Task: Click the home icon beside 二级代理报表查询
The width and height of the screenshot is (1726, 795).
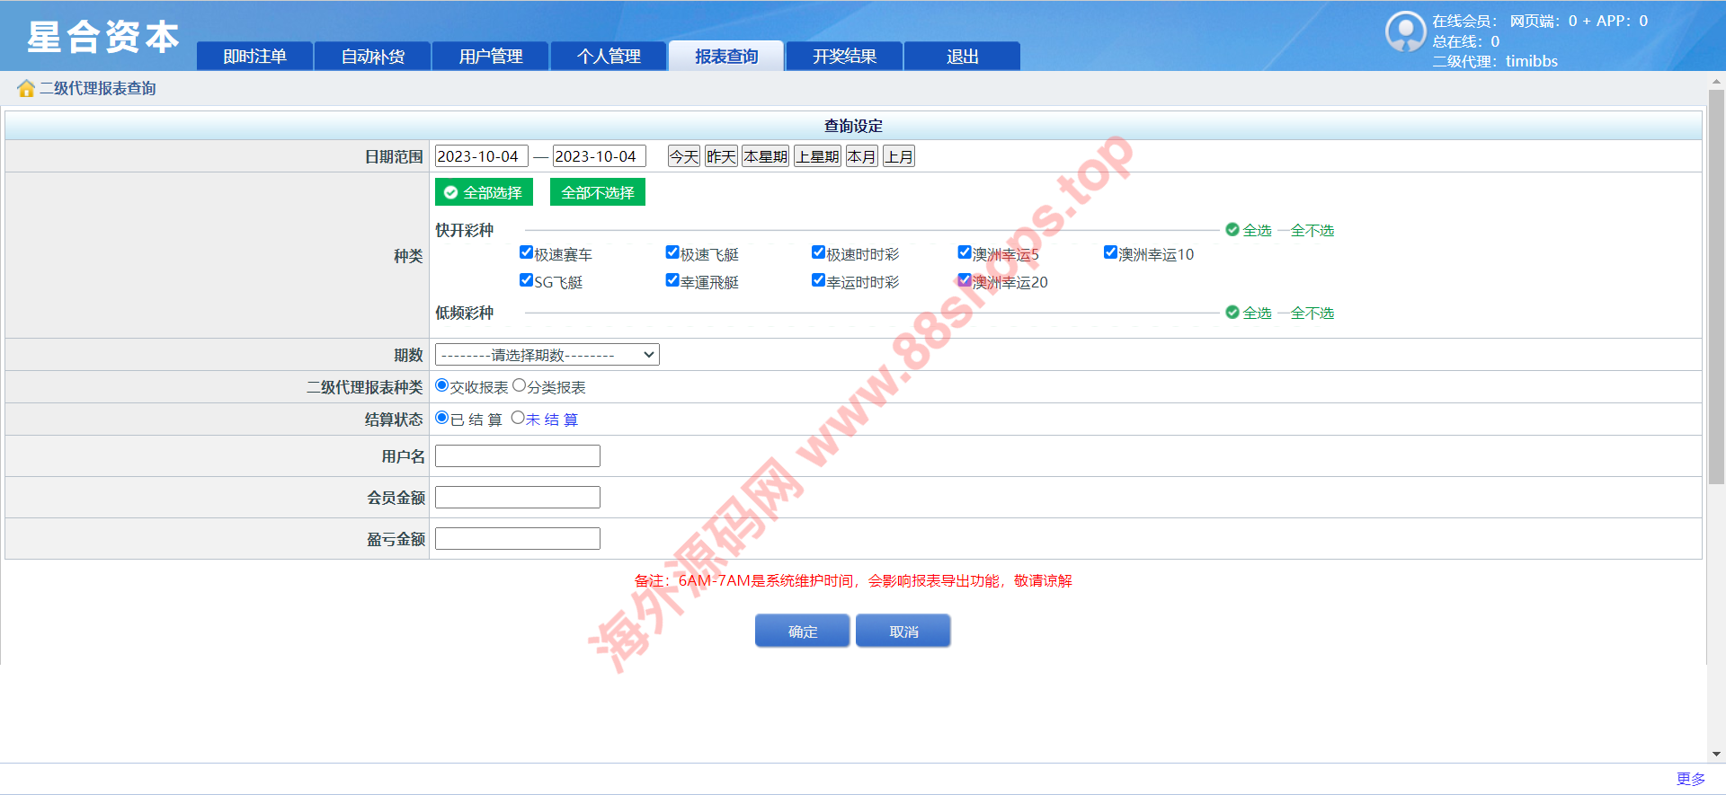Action: [26, 88]
